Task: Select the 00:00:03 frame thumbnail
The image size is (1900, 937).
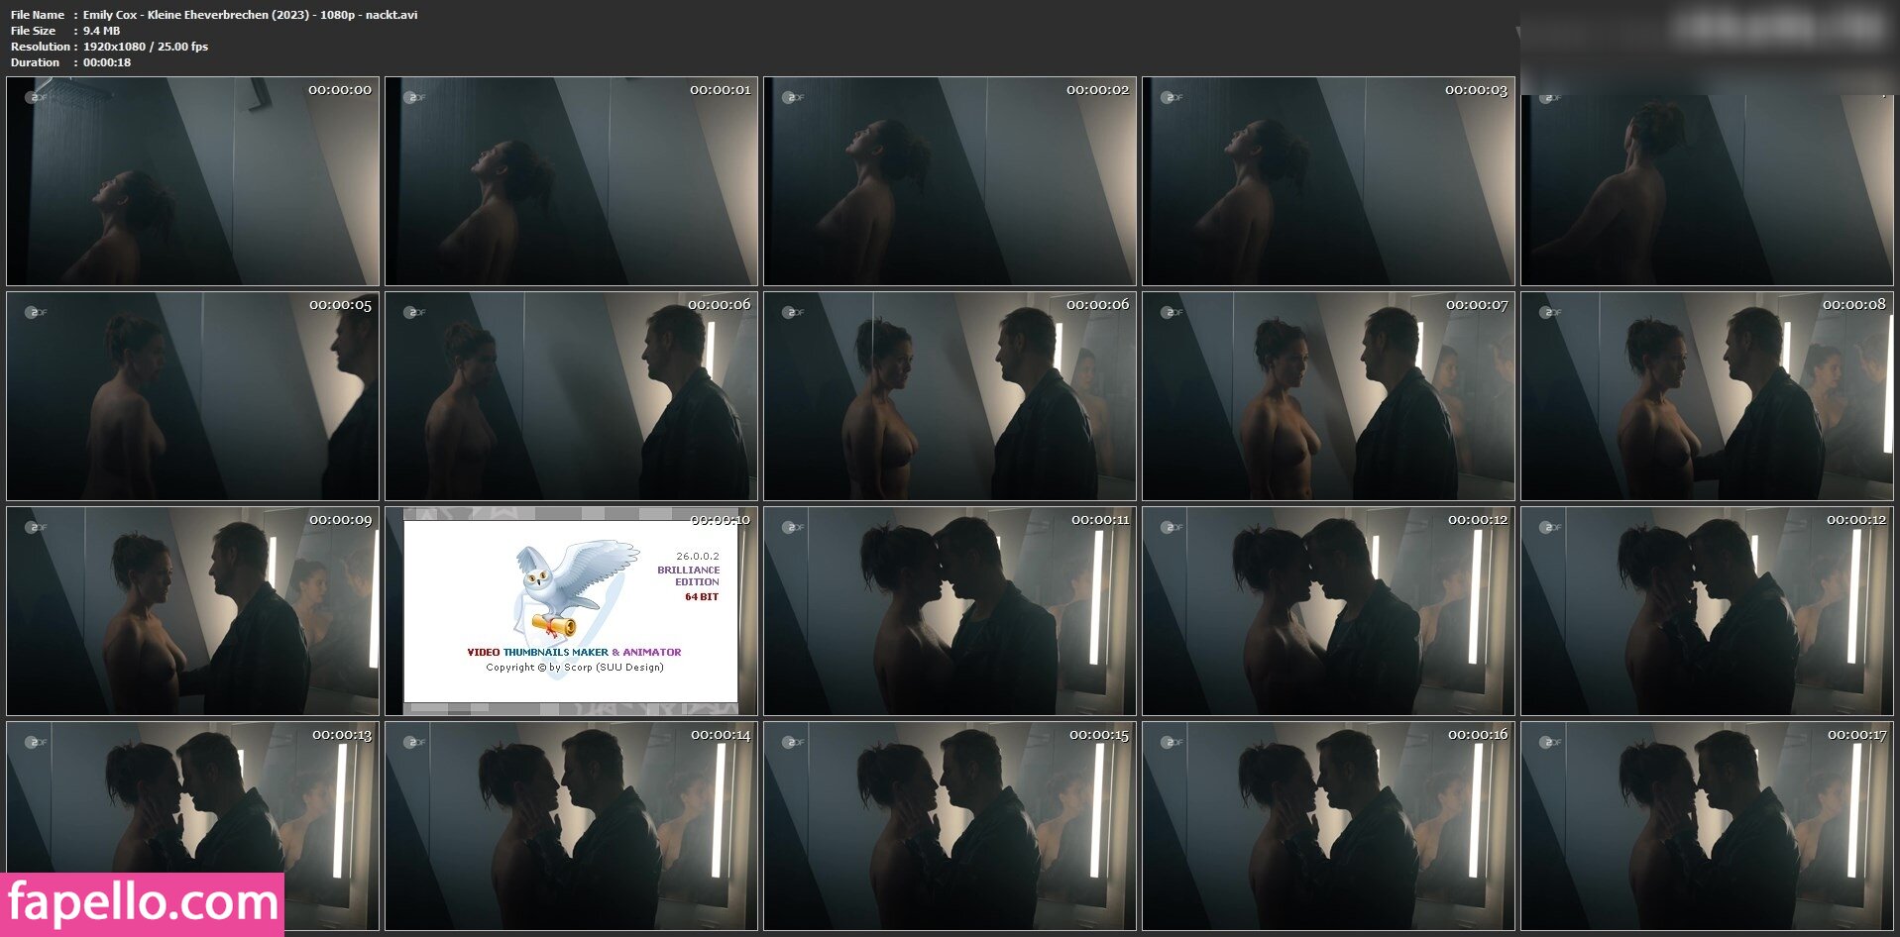Action: click(1328, 181)
